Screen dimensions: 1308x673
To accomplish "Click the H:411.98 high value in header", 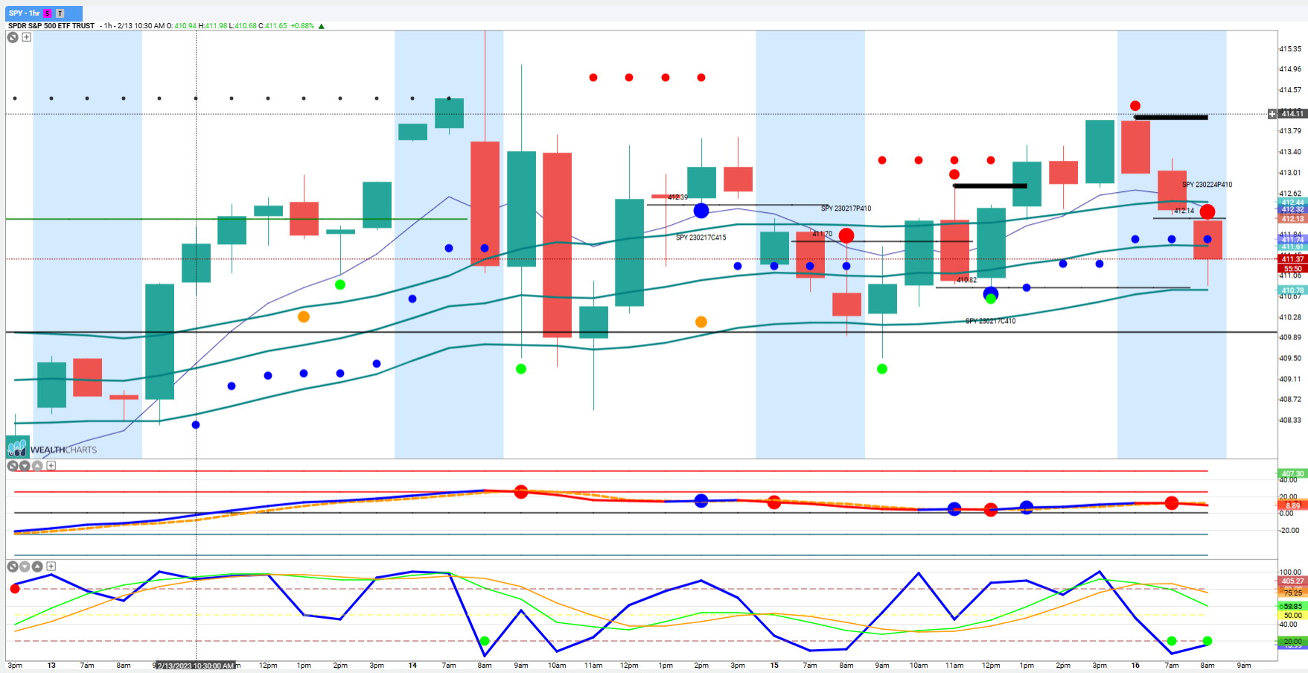I will coord(212,26).
